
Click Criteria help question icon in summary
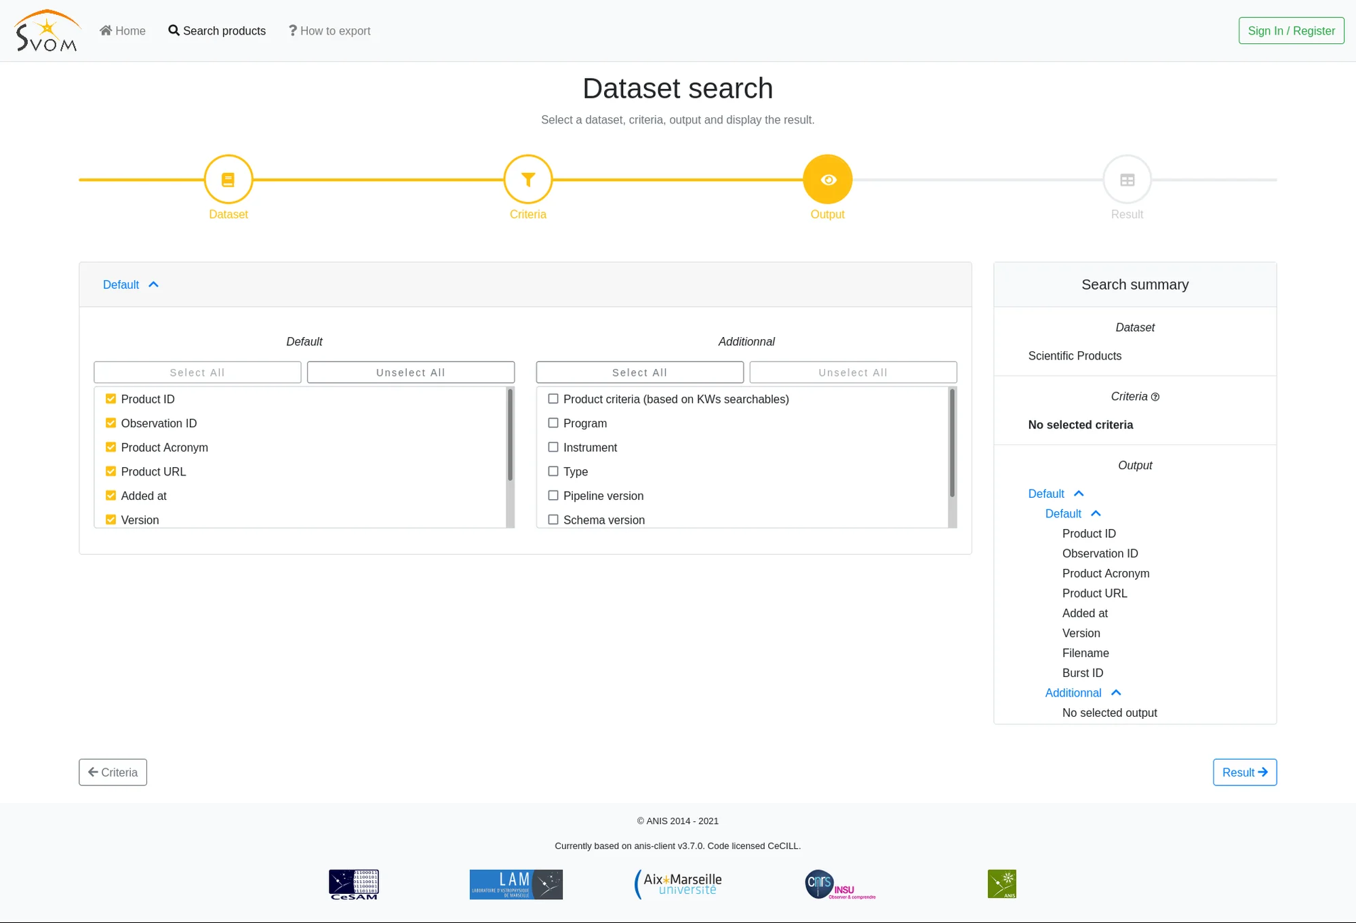pyautogui.click(x=1155, y=397)
